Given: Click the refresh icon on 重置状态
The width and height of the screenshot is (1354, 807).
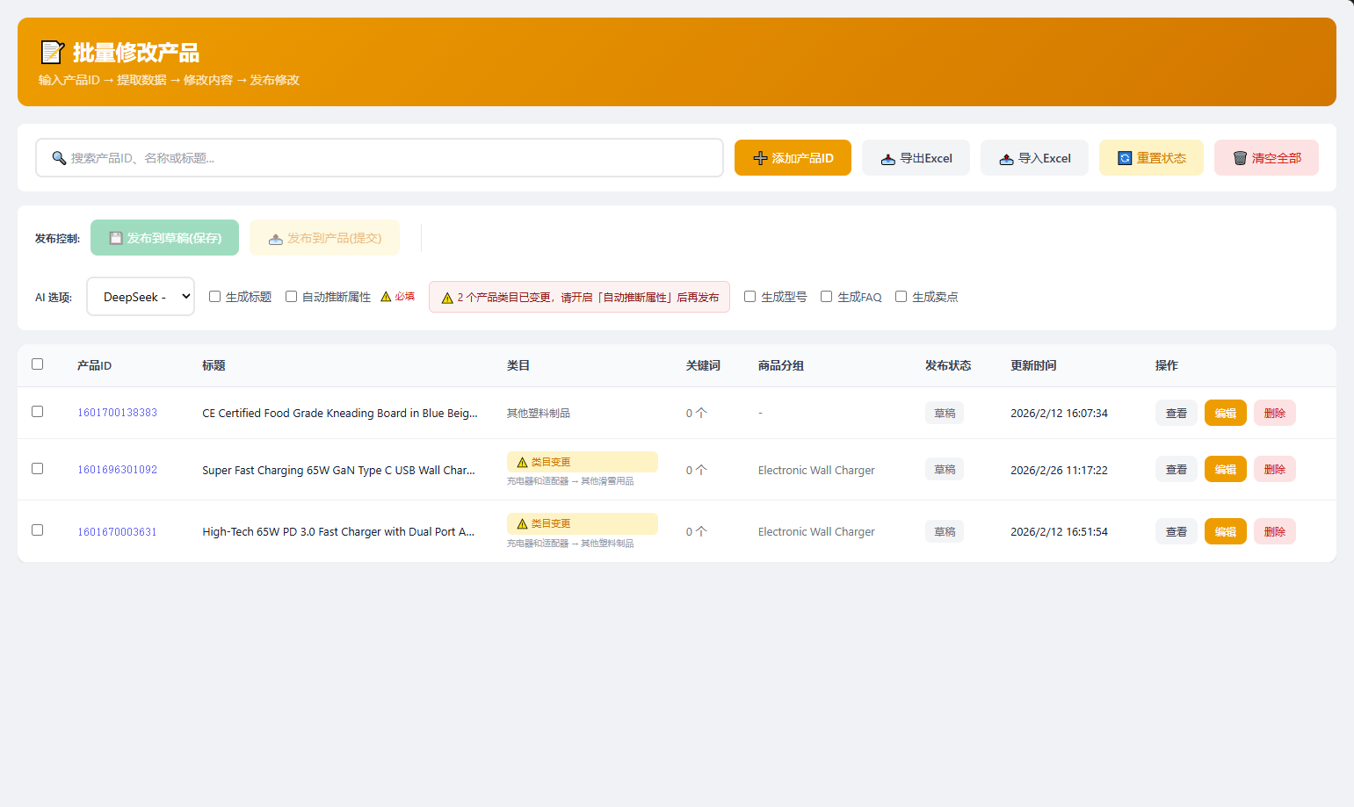Looking at the screenshot, I should pos(1125,158).
